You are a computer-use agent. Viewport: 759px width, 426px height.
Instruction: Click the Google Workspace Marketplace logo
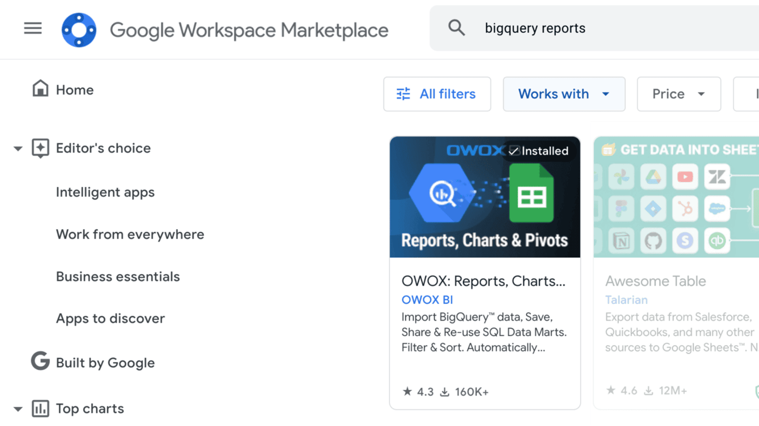[79, 29]
